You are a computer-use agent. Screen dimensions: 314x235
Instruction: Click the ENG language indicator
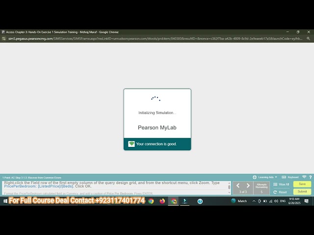[x=283, y=201]
